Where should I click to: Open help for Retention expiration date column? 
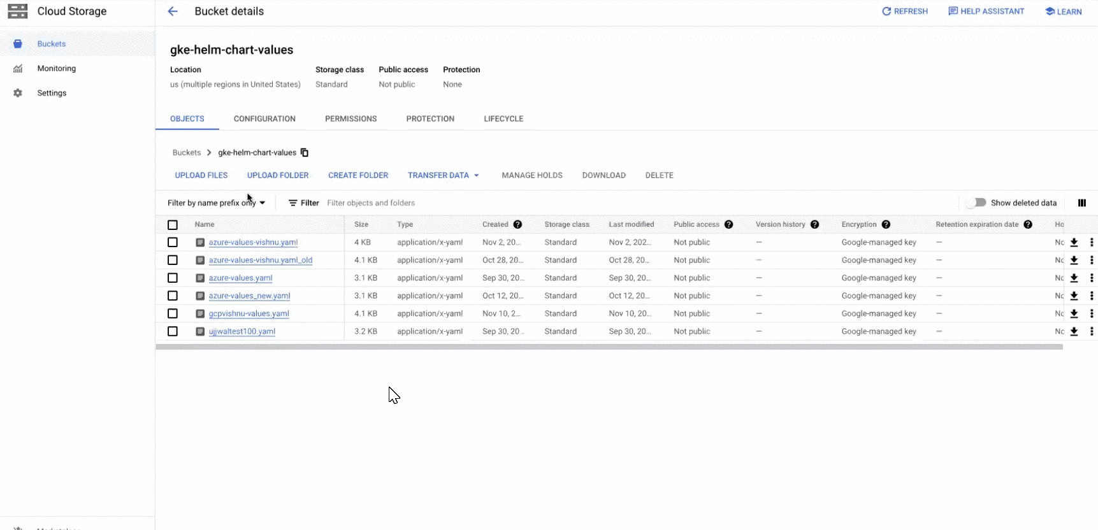pos(1028,224)
